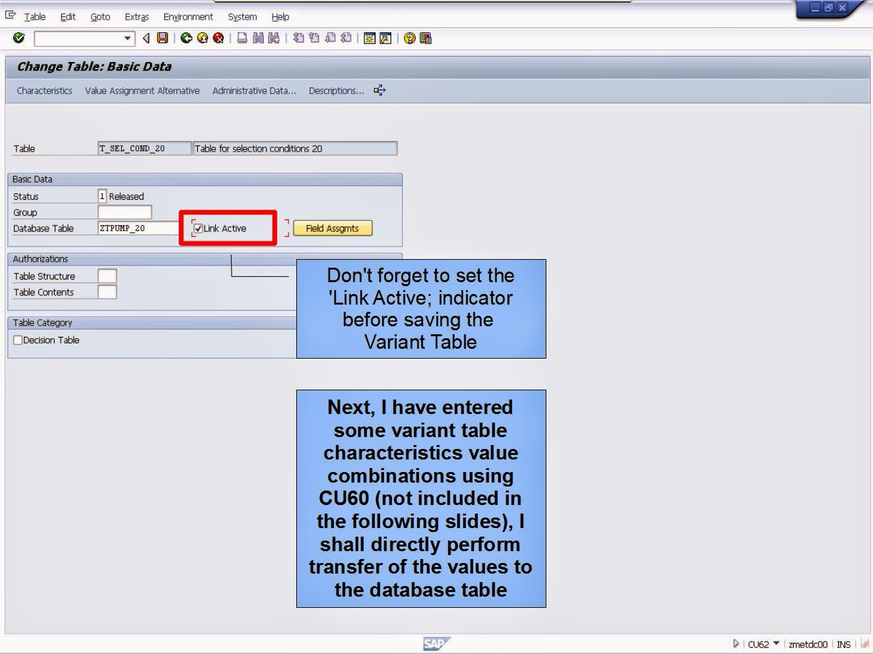Image resolution: width=873 pixels, height=654 pixels.
Task: Open the CU62 transaction dropdown in status bar
Action: click(x=775, y=643)
